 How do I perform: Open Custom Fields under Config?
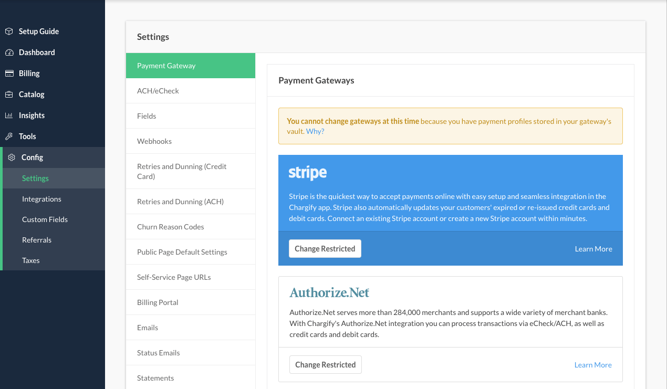[x=54, y=219]
